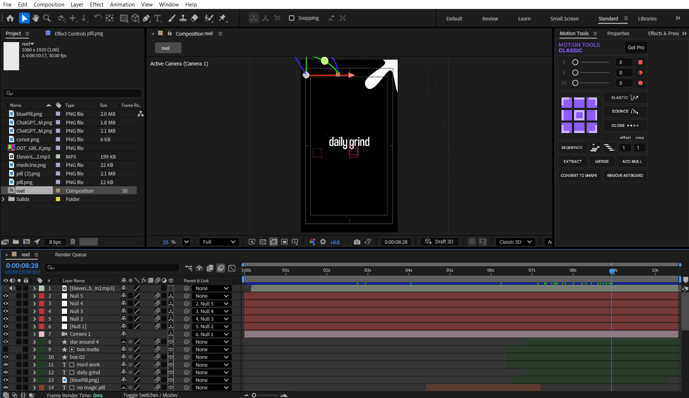Select the Hand tool
Viewport: 689px width, 398px height.
35,18
